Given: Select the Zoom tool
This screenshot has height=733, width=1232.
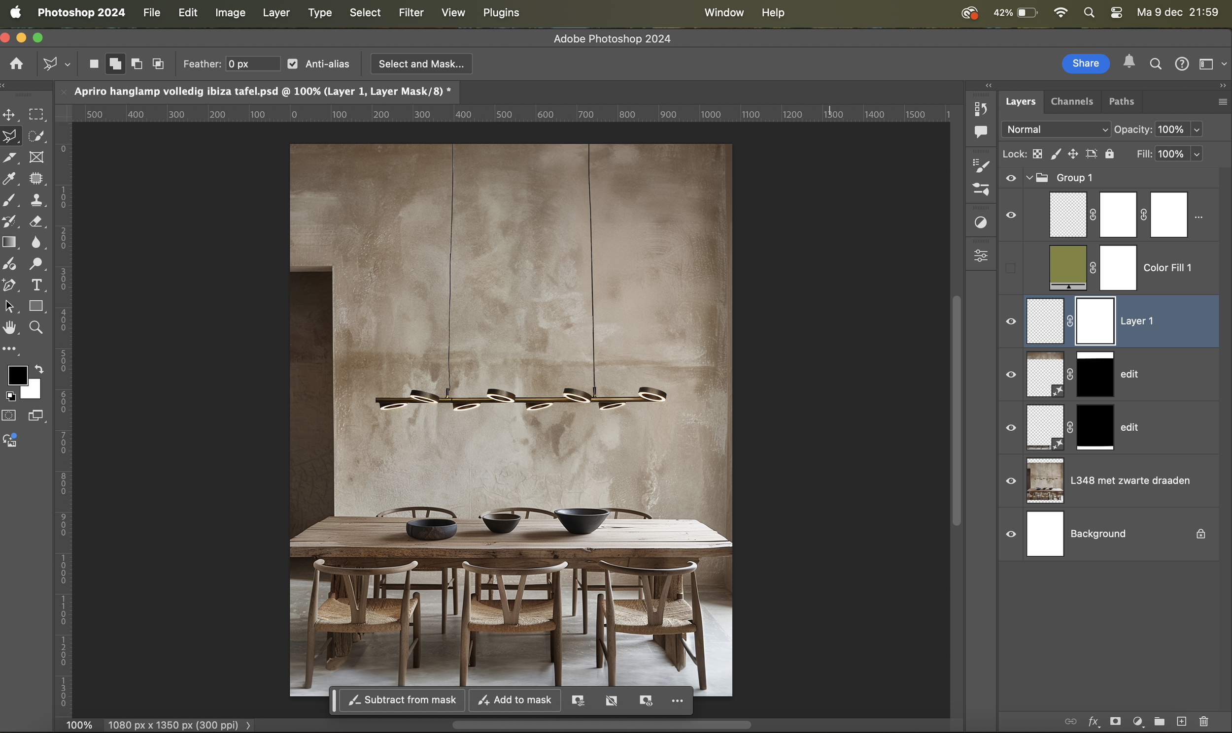Looking at the screenshot, I should pyautogui.click(x=36, y=327).
